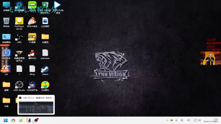221x124 pixels.
Task: Open the jiting file
Action: point(32,70)
